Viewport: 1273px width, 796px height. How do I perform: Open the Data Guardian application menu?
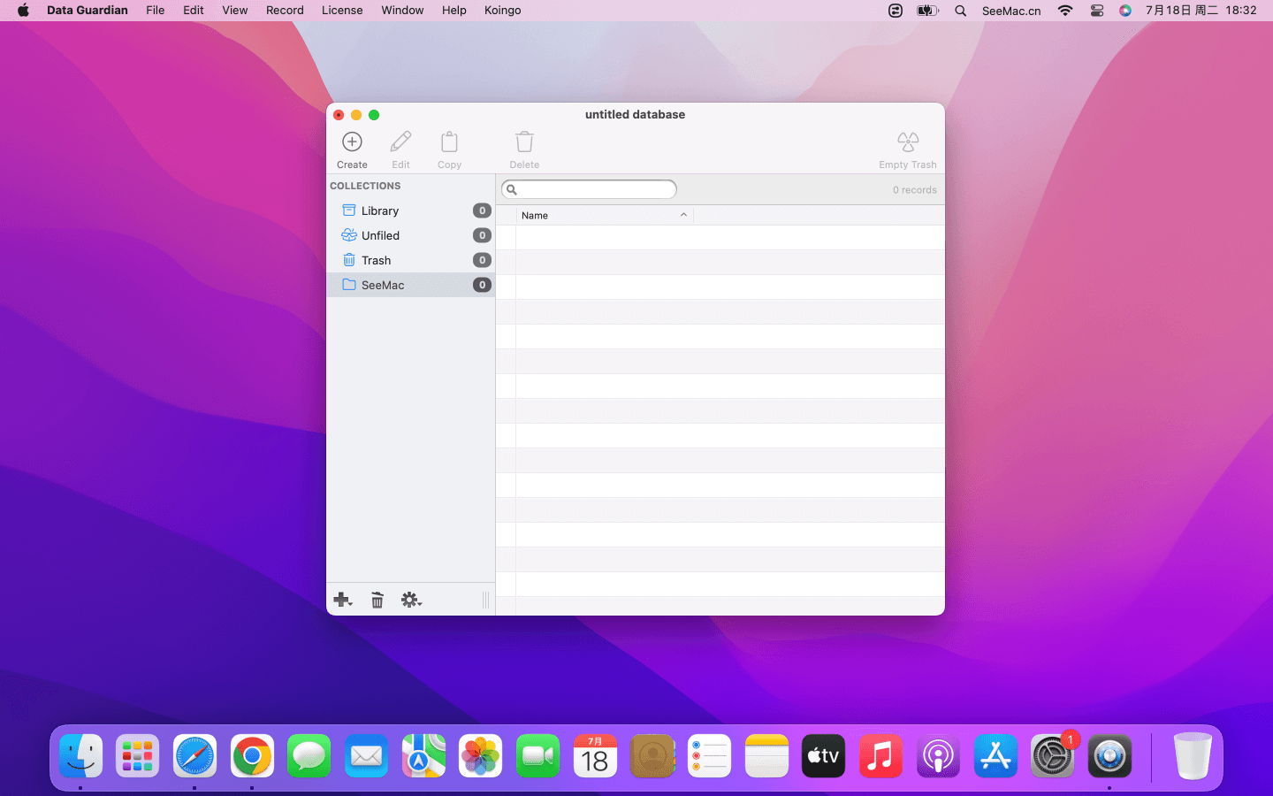point(88,11)
